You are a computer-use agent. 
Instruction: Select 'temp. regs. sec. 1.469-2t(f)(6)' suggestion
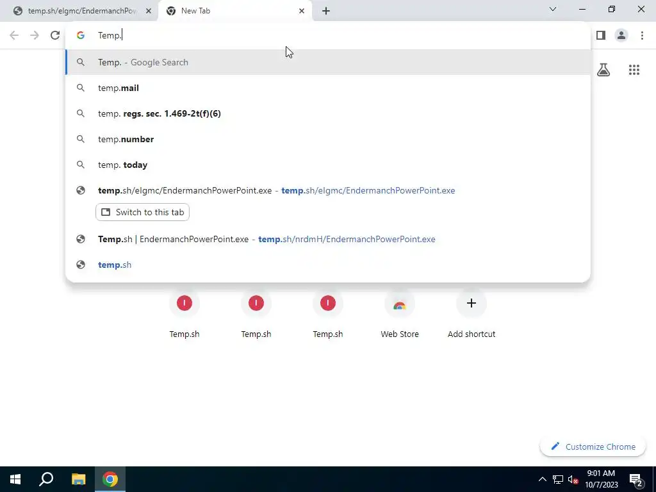point(328,113)
